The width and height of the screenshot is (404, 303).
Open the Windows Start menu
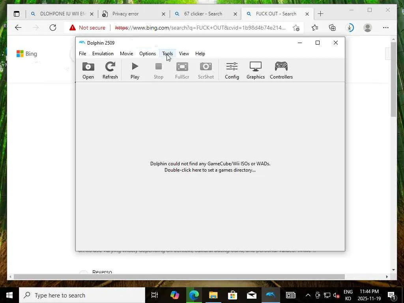pos(9,295)
